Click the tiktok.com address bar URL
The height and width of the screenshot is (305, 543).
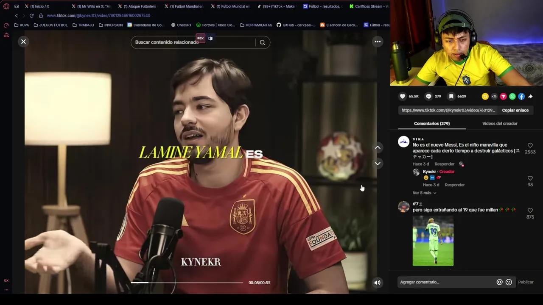(x=98, y=16)
